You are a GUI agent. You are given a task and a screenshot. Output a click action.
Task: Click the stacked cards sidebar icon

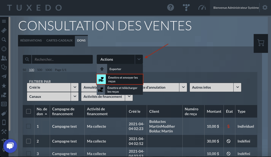pyautogui.click(x=4, y=67)
